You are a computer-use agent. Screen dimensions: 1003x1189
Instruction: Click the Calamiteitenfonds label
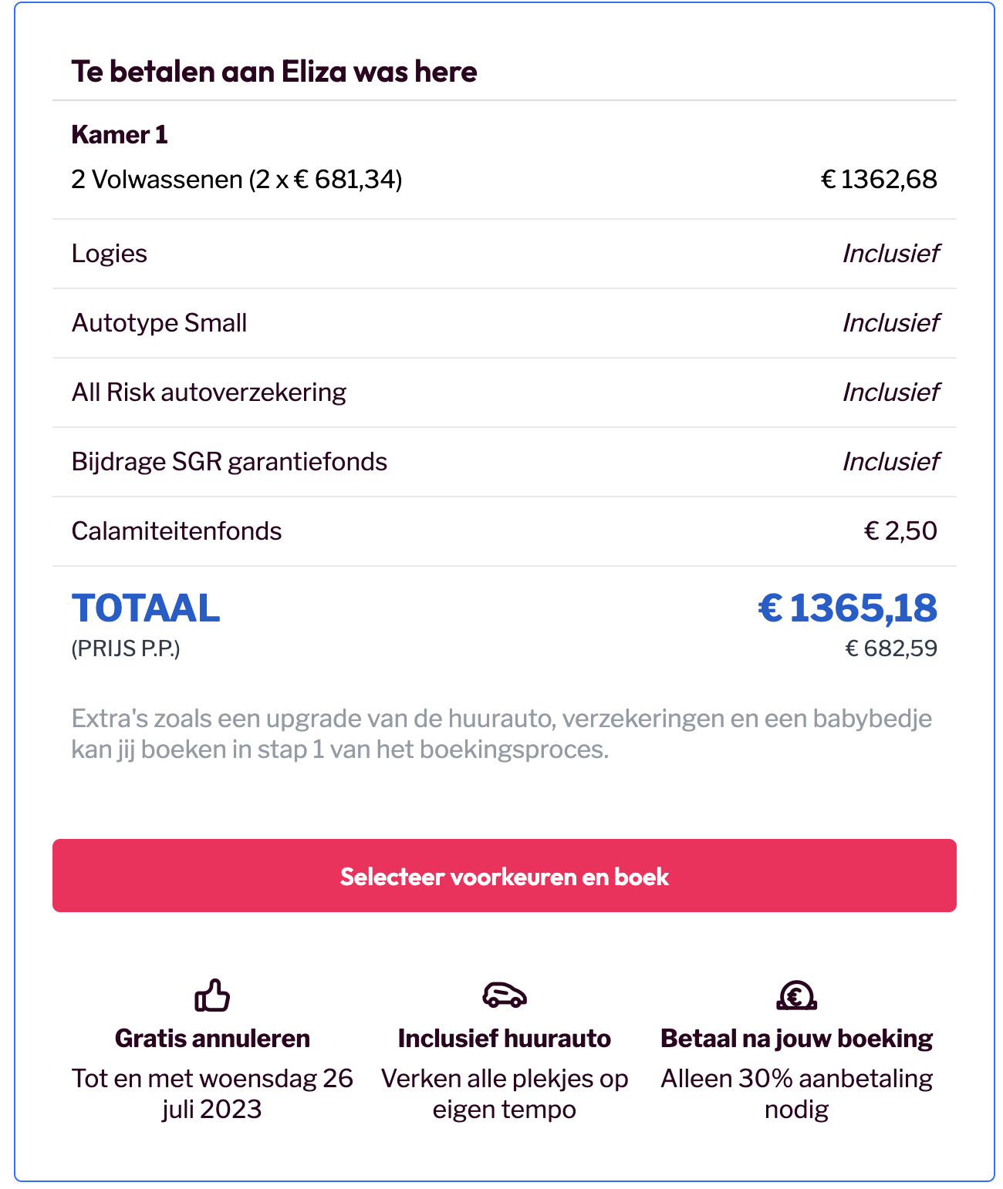177,531
